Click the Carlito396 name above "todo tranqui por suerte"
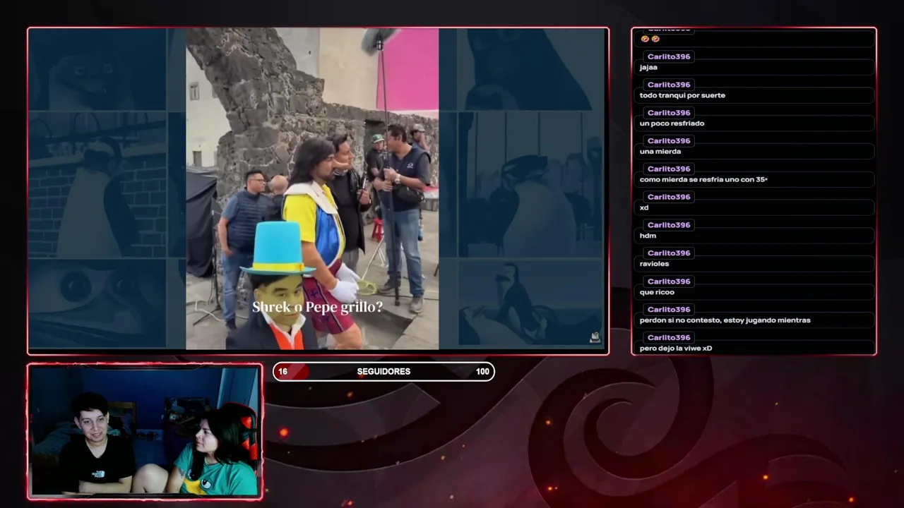This screenshot has width=904, height=508. click(x=668, y=85)
